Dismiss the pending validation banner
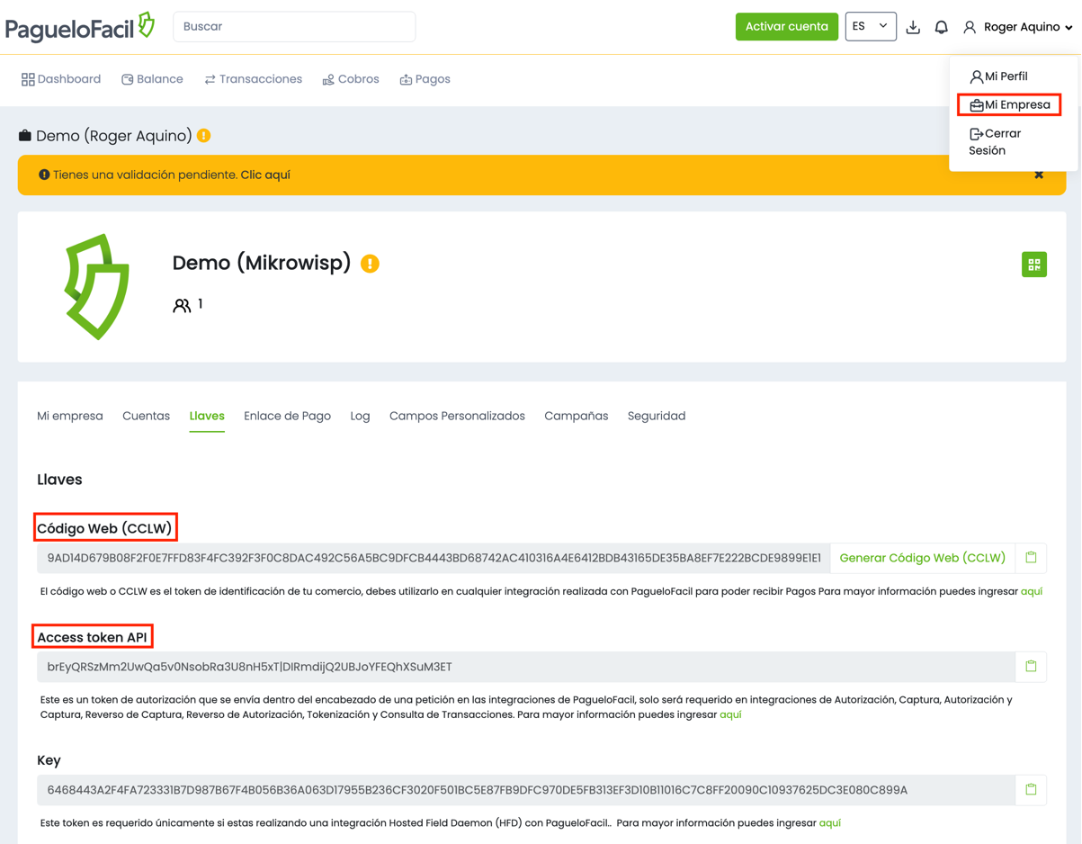 [1039, 175]
